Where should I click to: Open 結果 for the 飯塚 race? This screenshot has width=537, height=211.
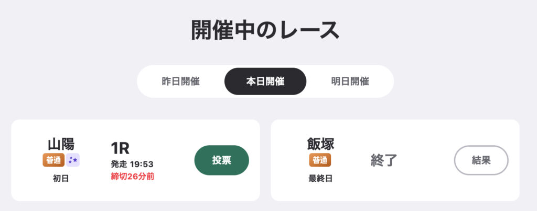coord(481,160)
